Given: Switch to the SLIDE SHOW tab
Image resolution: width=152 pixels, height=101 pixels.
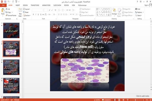Looking at the screenshot, I should (x=57, y=5).
